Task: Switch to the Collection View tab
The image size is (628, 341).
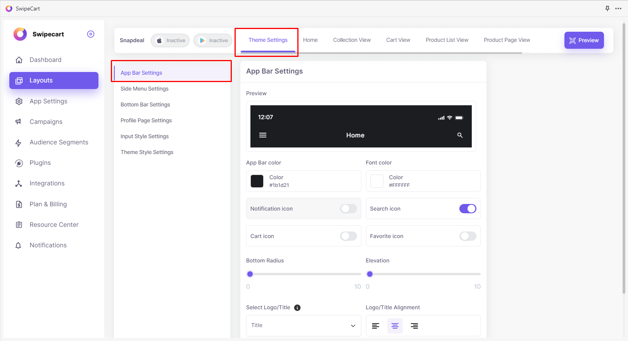Action: [352, 40]
